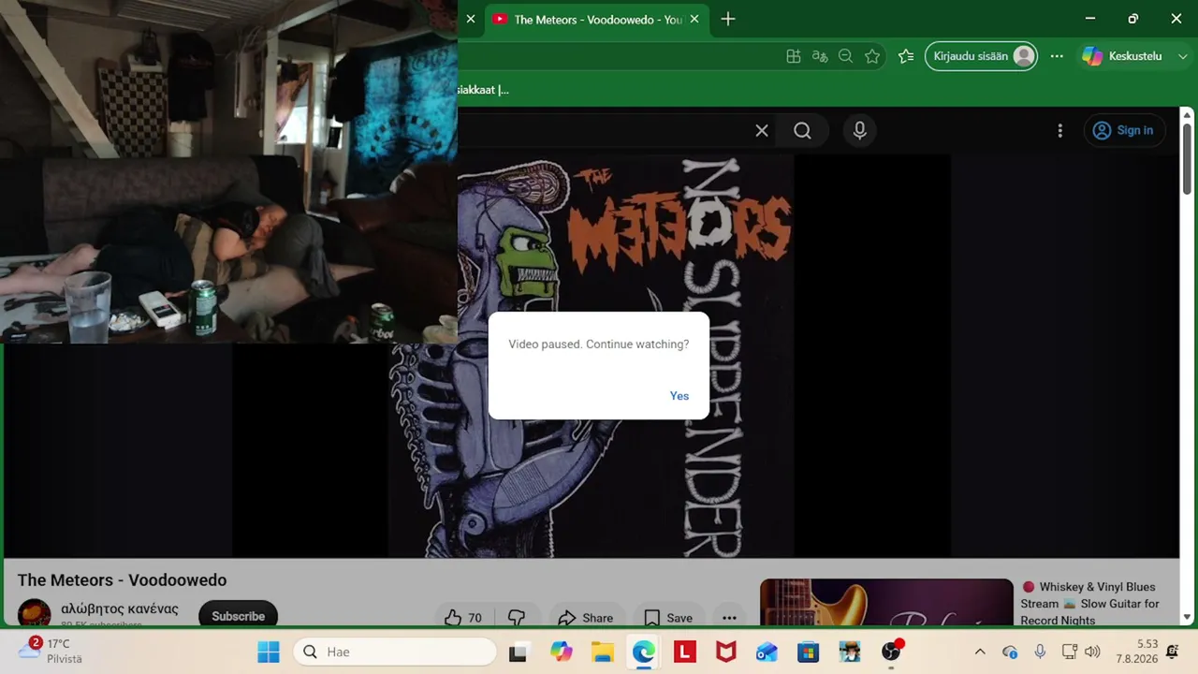Image resolution: width=1198 pixels, height=674 pixels.
Task: Open the αλώβητος κανένας channel name link
Action: 120,609
